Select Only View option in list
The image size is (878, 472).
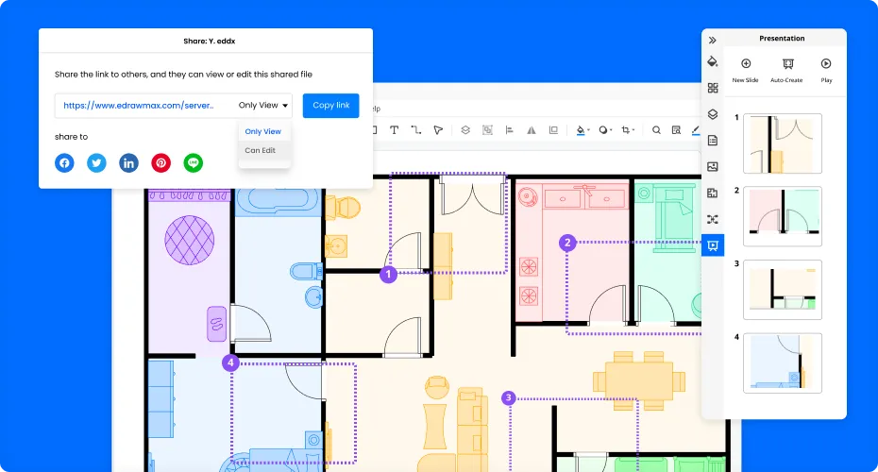tap(262, 131)
